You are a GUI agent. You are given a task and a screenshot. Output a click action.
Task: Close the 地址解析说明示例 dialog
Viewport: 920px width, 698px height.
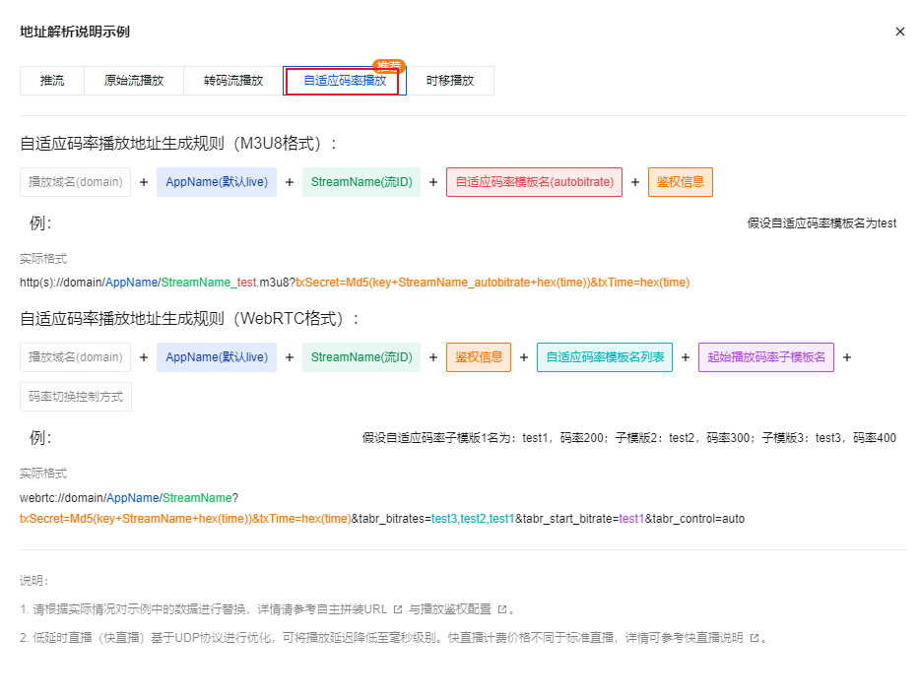(899, 32)
